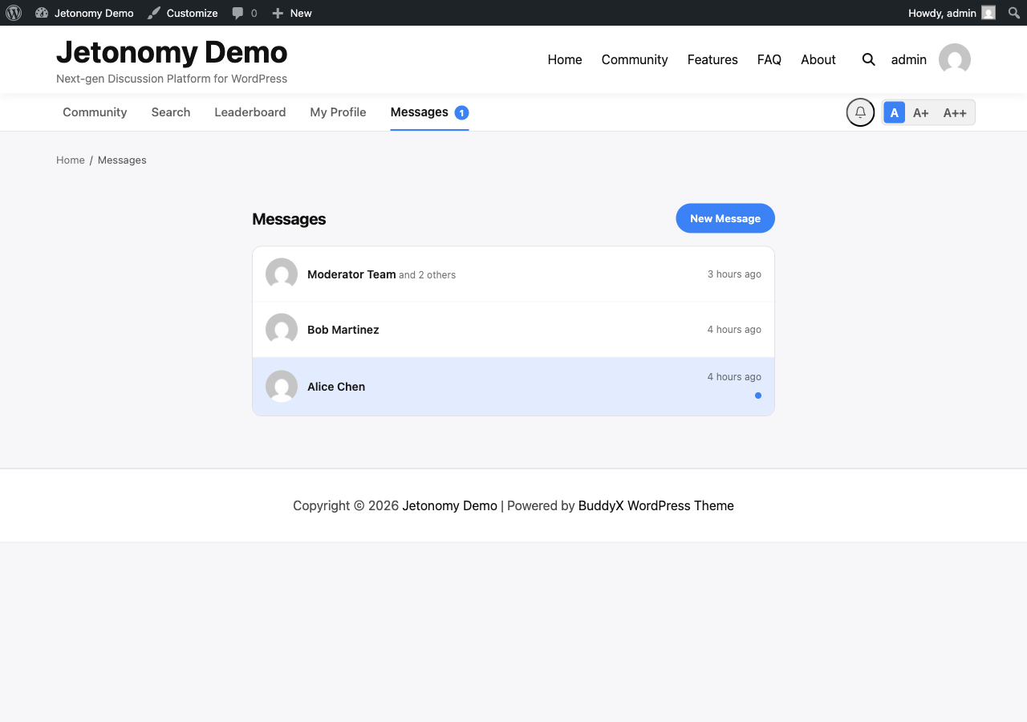This screenshot has width=1027, height=722.
Task: Expand the + New dropdown in admin bar
Action: [x=291, y=13]
